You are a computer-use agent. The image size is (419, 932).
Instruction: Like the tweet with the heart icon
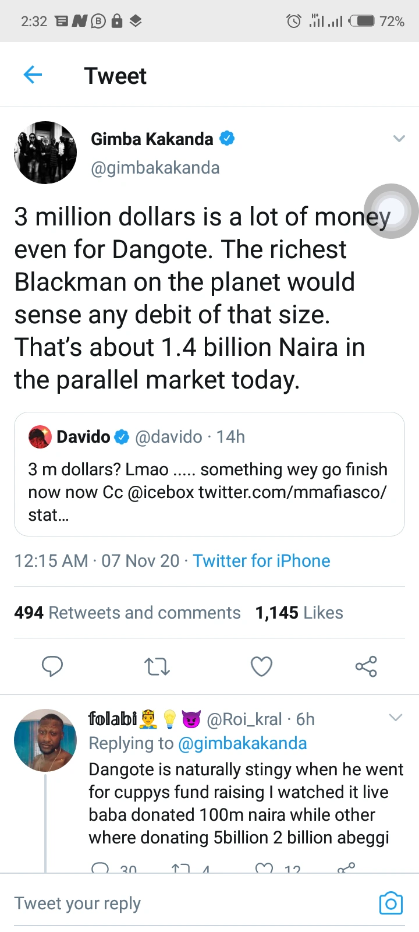point(261,666)
